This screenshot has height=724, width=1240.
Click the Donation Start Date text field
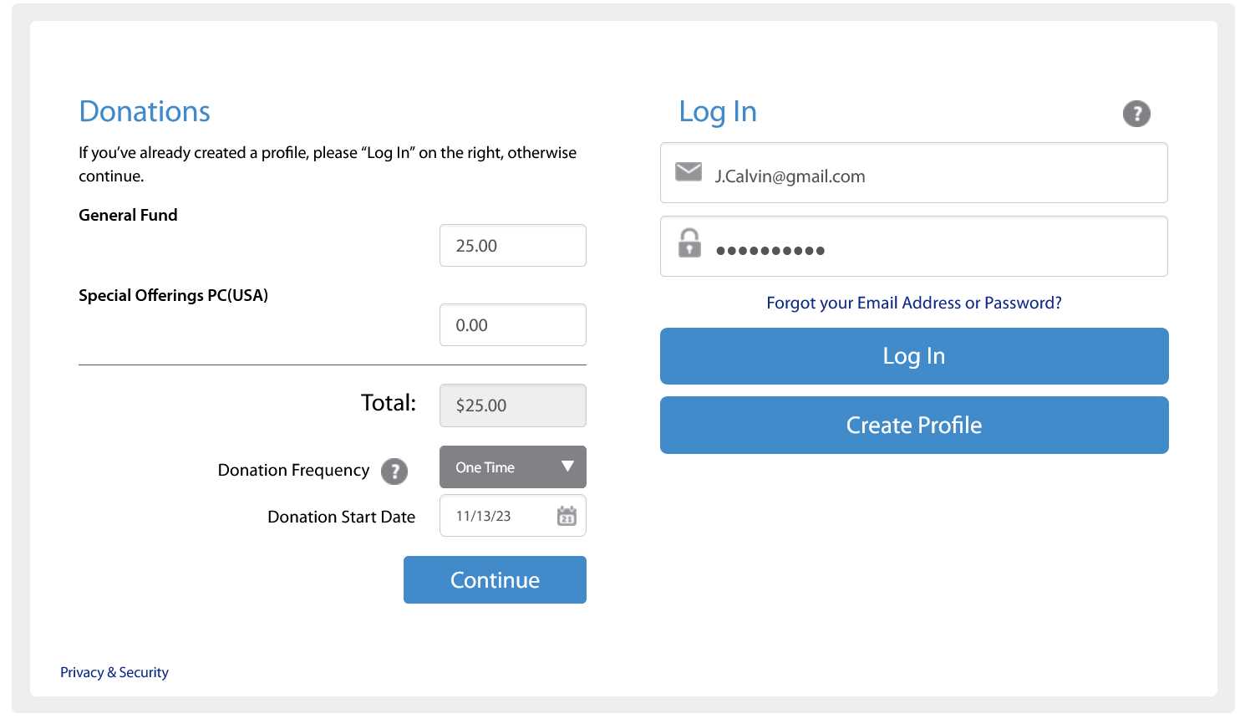[496, 516]
